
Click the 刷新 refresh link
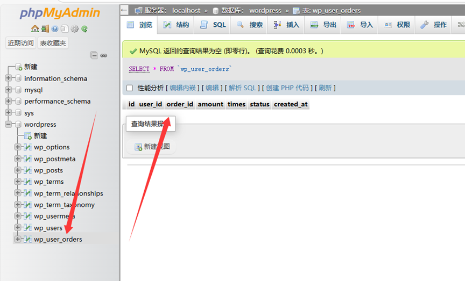pyautogui.click(x=325, y=88)
